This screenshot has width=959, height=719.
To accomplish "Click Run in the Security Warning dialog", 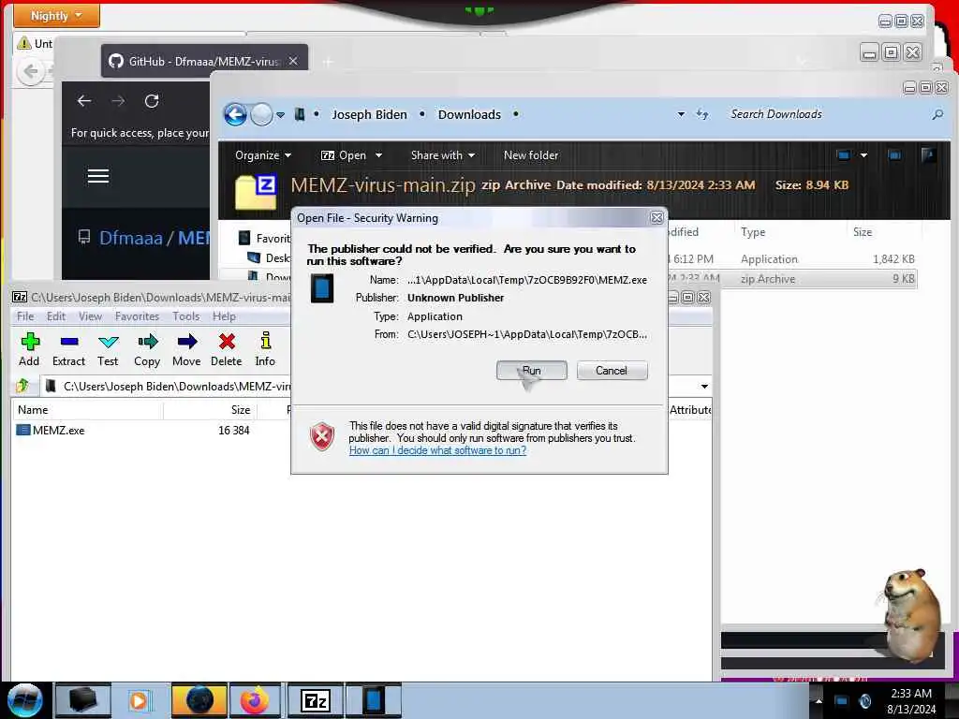I will coord(532,371).
